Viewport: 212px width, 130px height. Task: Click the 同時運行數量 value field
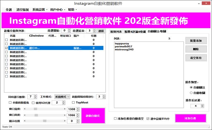coord(31,97)
